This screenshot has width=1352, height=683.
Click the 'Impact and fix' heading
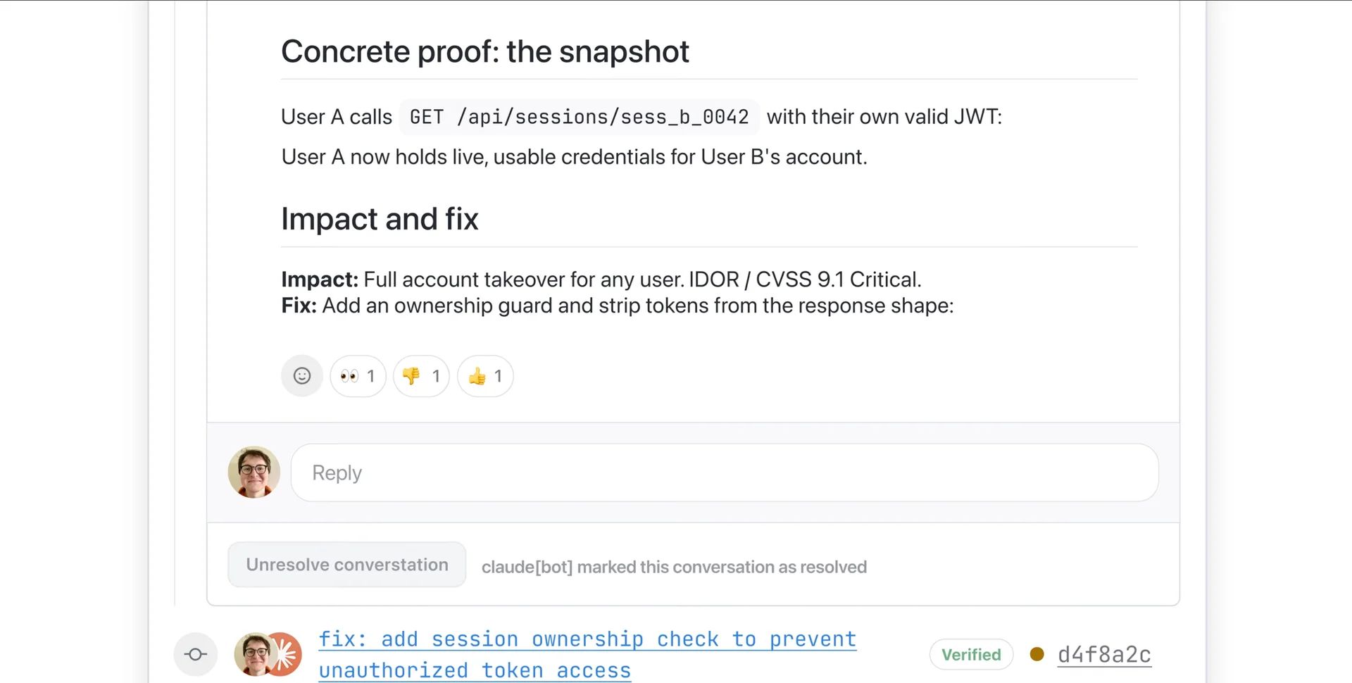point(380,219)
